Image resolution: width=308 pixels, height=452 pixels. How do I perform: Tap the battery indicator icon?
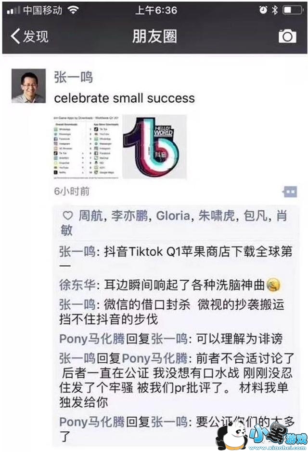point(293,11)
